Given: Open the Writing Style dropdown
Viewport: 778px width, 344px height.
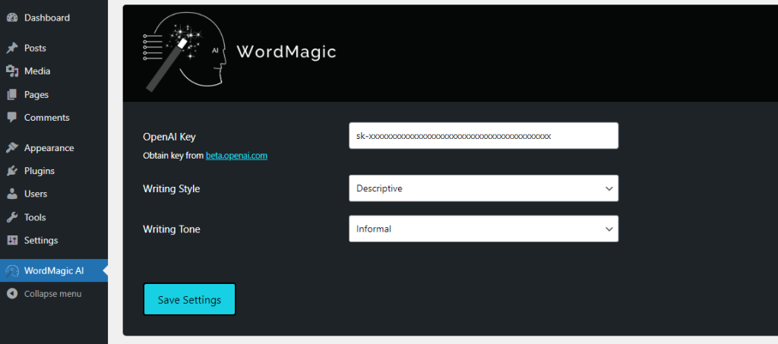Looking at the screenshot, I should 483,188.
